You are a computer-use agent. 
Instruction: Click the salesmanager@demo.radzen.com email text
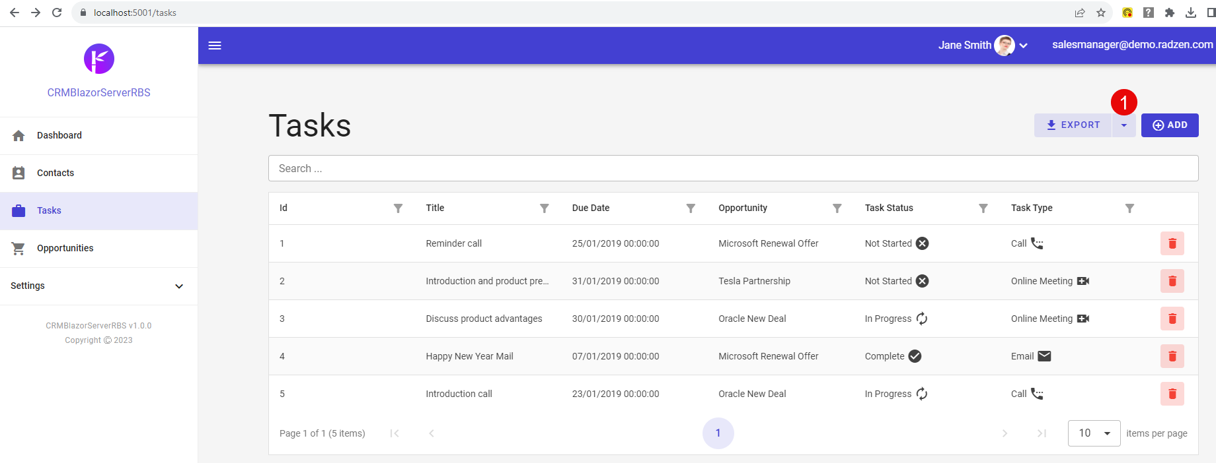click(x=1133, y=45)
